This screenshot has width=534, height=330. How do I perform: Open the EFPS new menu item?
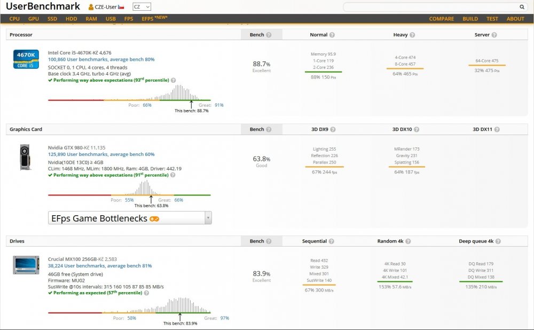[154, 18]
